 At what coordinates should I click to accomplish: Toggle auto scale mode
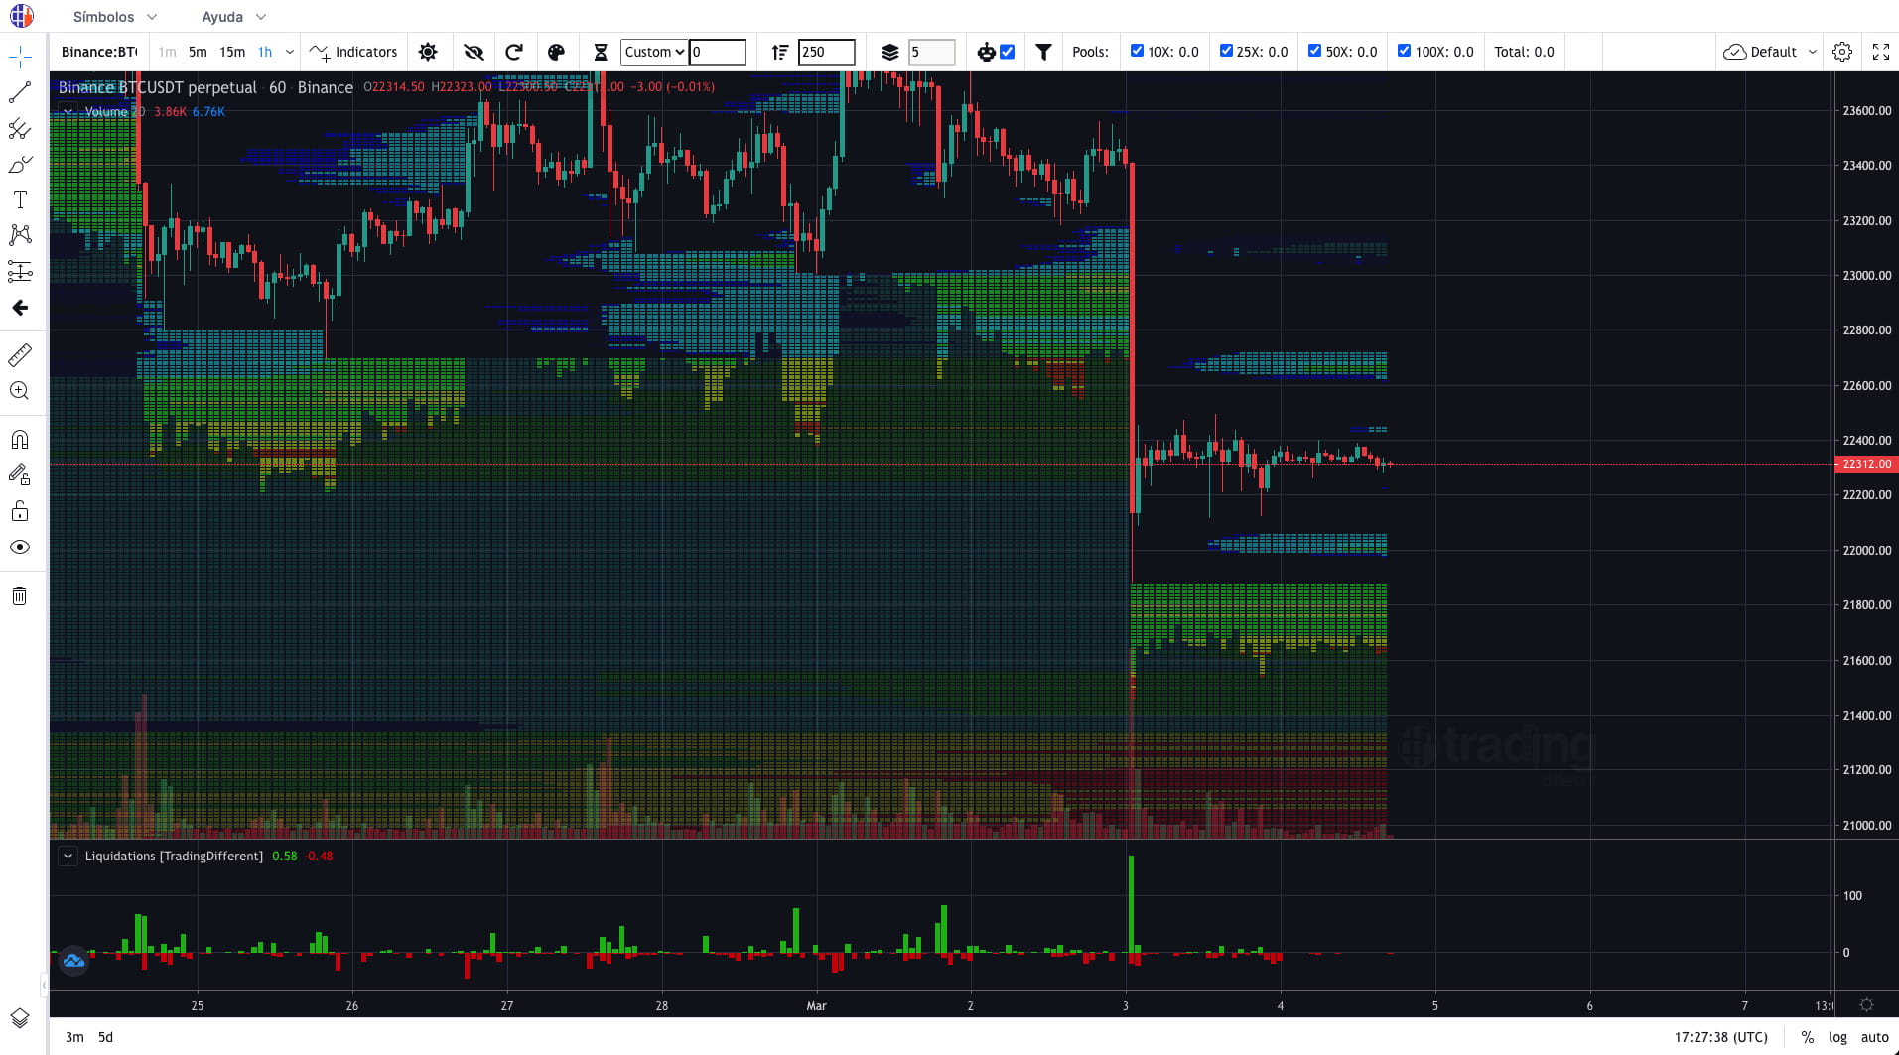[x=1875, y=1037]
